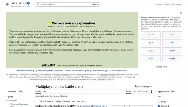Click the [a] footnote after MOBA
The image size is (188, 107).
76,106
